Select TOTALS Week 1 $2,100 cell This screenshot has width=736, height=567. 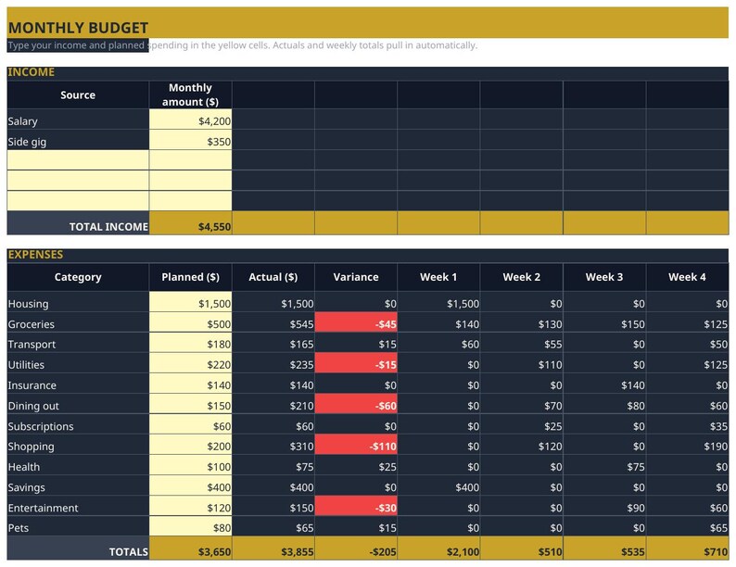[x=438, y=548]
